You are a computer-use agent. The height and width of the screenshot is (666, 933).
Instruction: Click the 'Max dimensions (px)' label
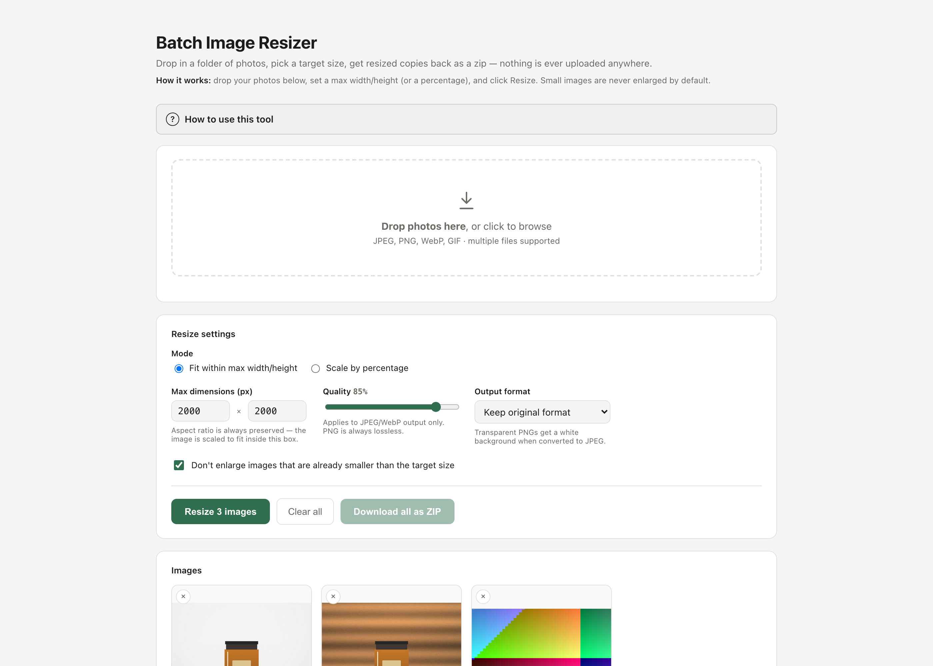[x=212, y=391]
